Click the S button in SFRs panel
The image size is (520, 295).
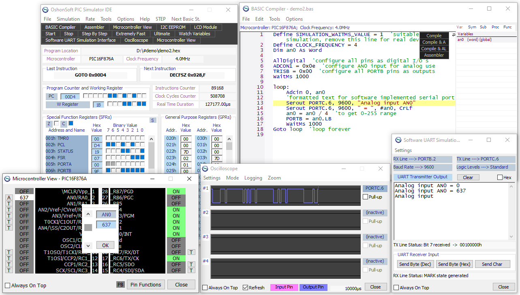153,120
